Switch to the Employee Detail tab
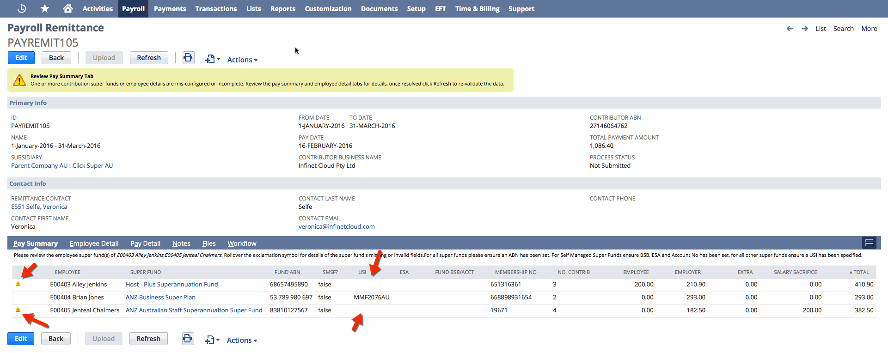This screenshot has height=353, width=888. (x=94, y=243)
